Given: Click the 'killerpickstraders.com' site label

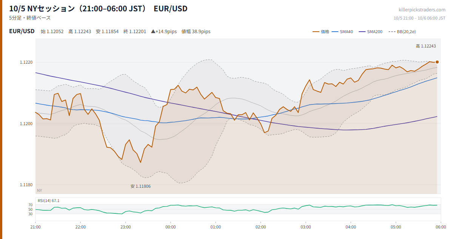Looking at the screenshot, I should click(422, 10).
